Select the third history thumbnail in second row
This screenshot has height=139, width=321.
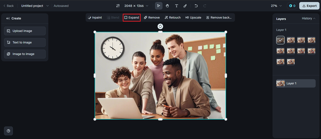point(301,51)
